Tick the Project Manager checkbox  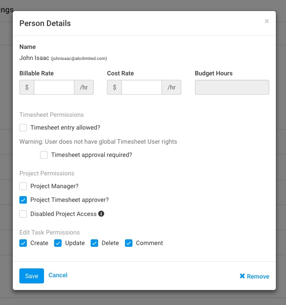pos(23,186)
